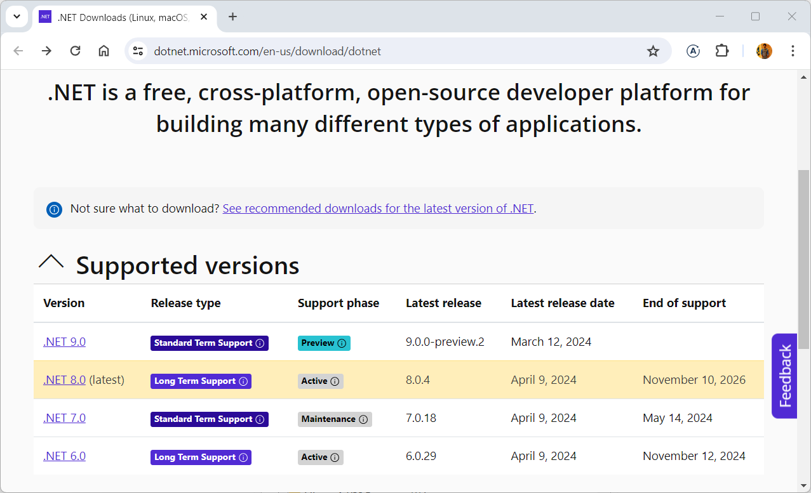Viewport: 811px width, 493px height.
Task: Open the recommended downloads link
Action: coord(378,208)
